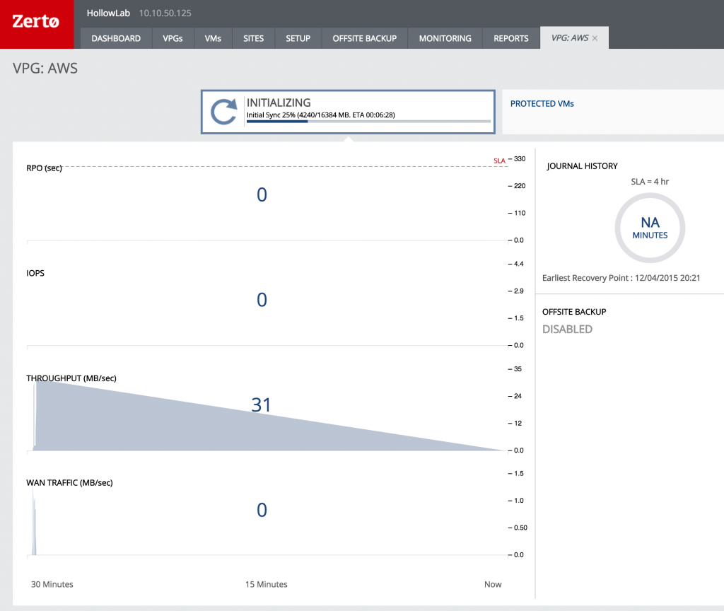Click the initializing sync refresh icon

224,112
